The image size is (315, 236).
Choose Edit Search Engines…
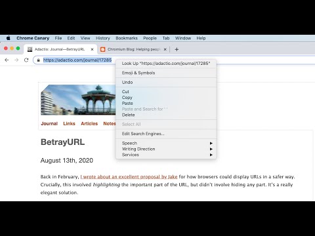[166, 134]
